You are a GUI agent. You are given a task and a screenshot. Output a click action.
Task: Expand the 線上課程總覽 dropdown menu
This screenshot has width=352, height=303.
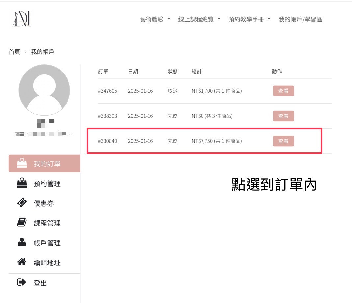199,19
